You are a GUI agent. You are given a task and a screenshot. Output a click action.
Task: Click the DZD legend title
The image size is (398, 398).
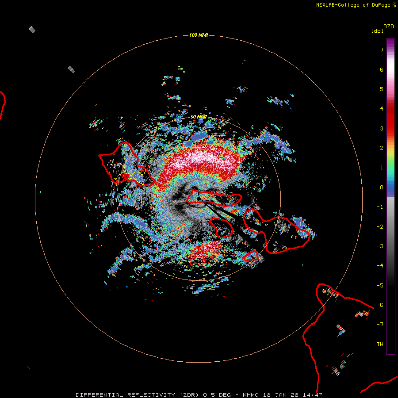pyautogui.click(x=389, y=27)
